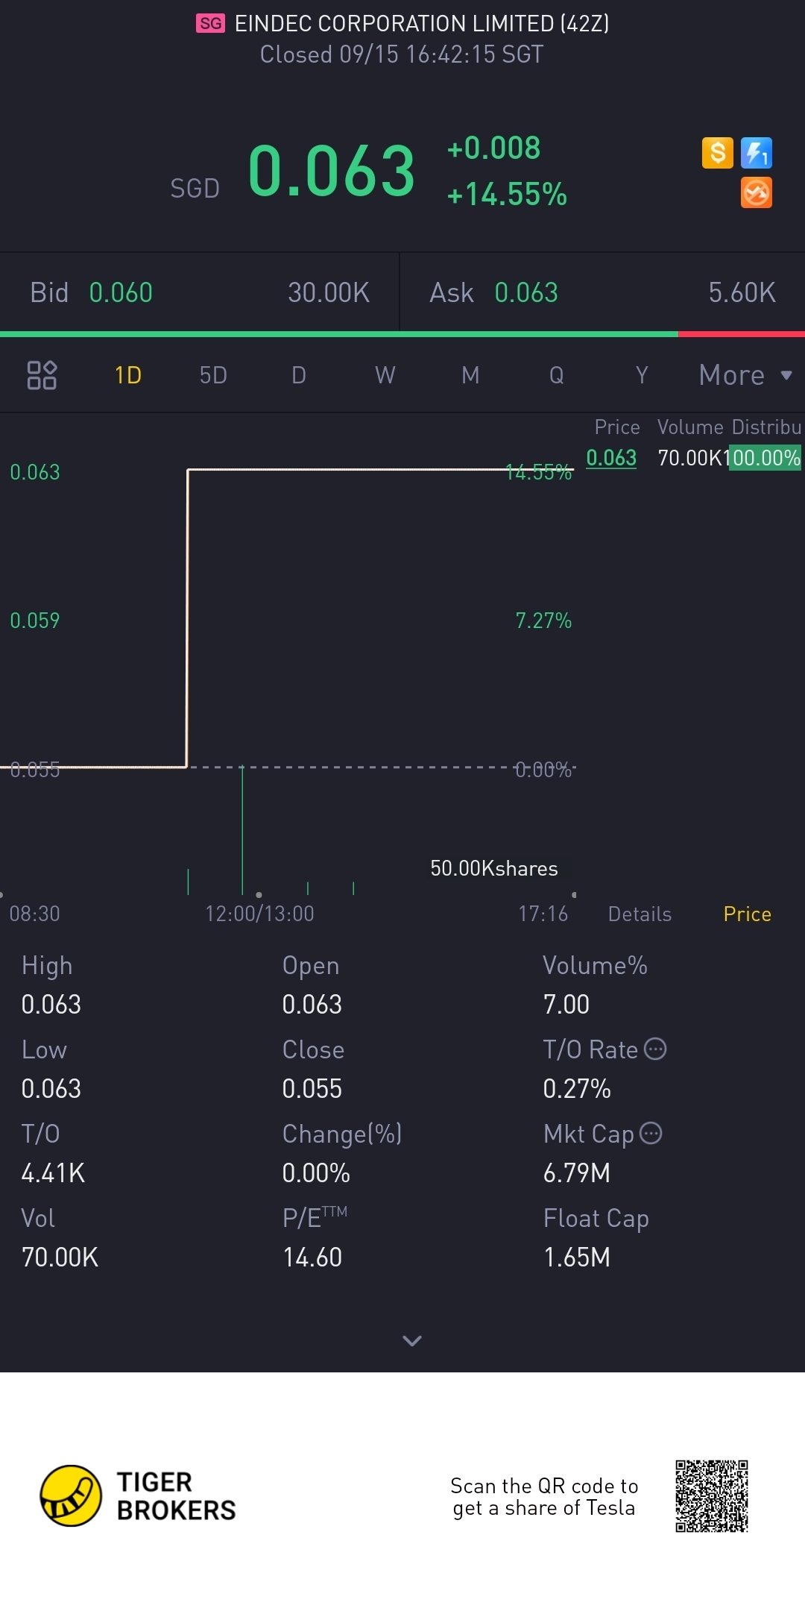805x1620 pixels.
Task: Expand the More timeframes dropdown
Action: [745, 374]
